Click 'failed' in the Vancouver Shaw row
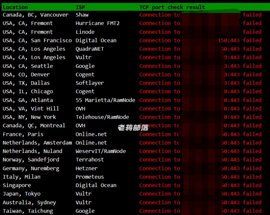The height and width of the screenshot is (215, 270). coord(252,15)
